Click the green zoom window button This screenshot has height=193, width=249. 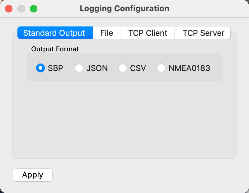(x=34, y=9)
